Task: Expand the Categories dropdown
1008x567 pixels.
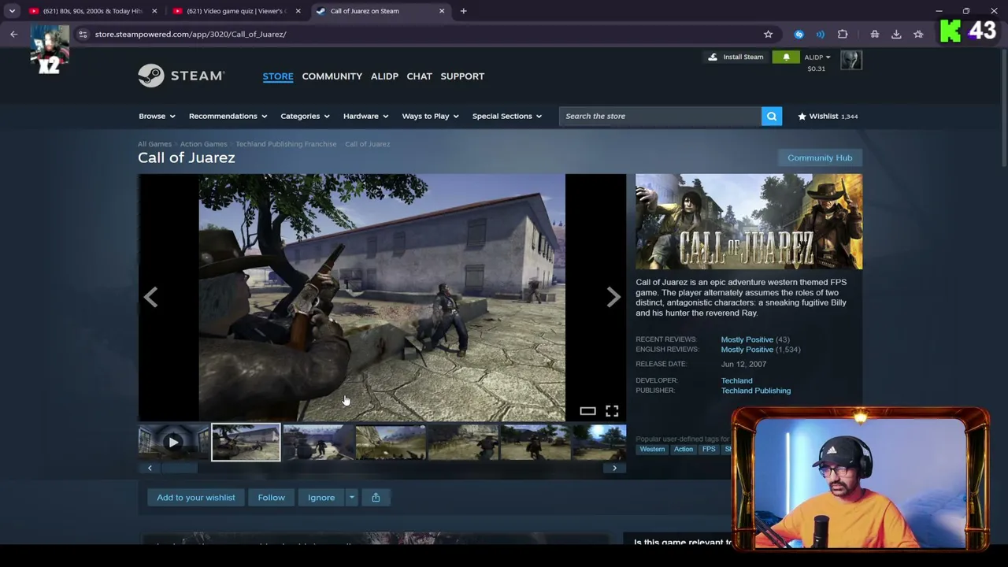Action: pyautogui.click(x=305, y=116)
